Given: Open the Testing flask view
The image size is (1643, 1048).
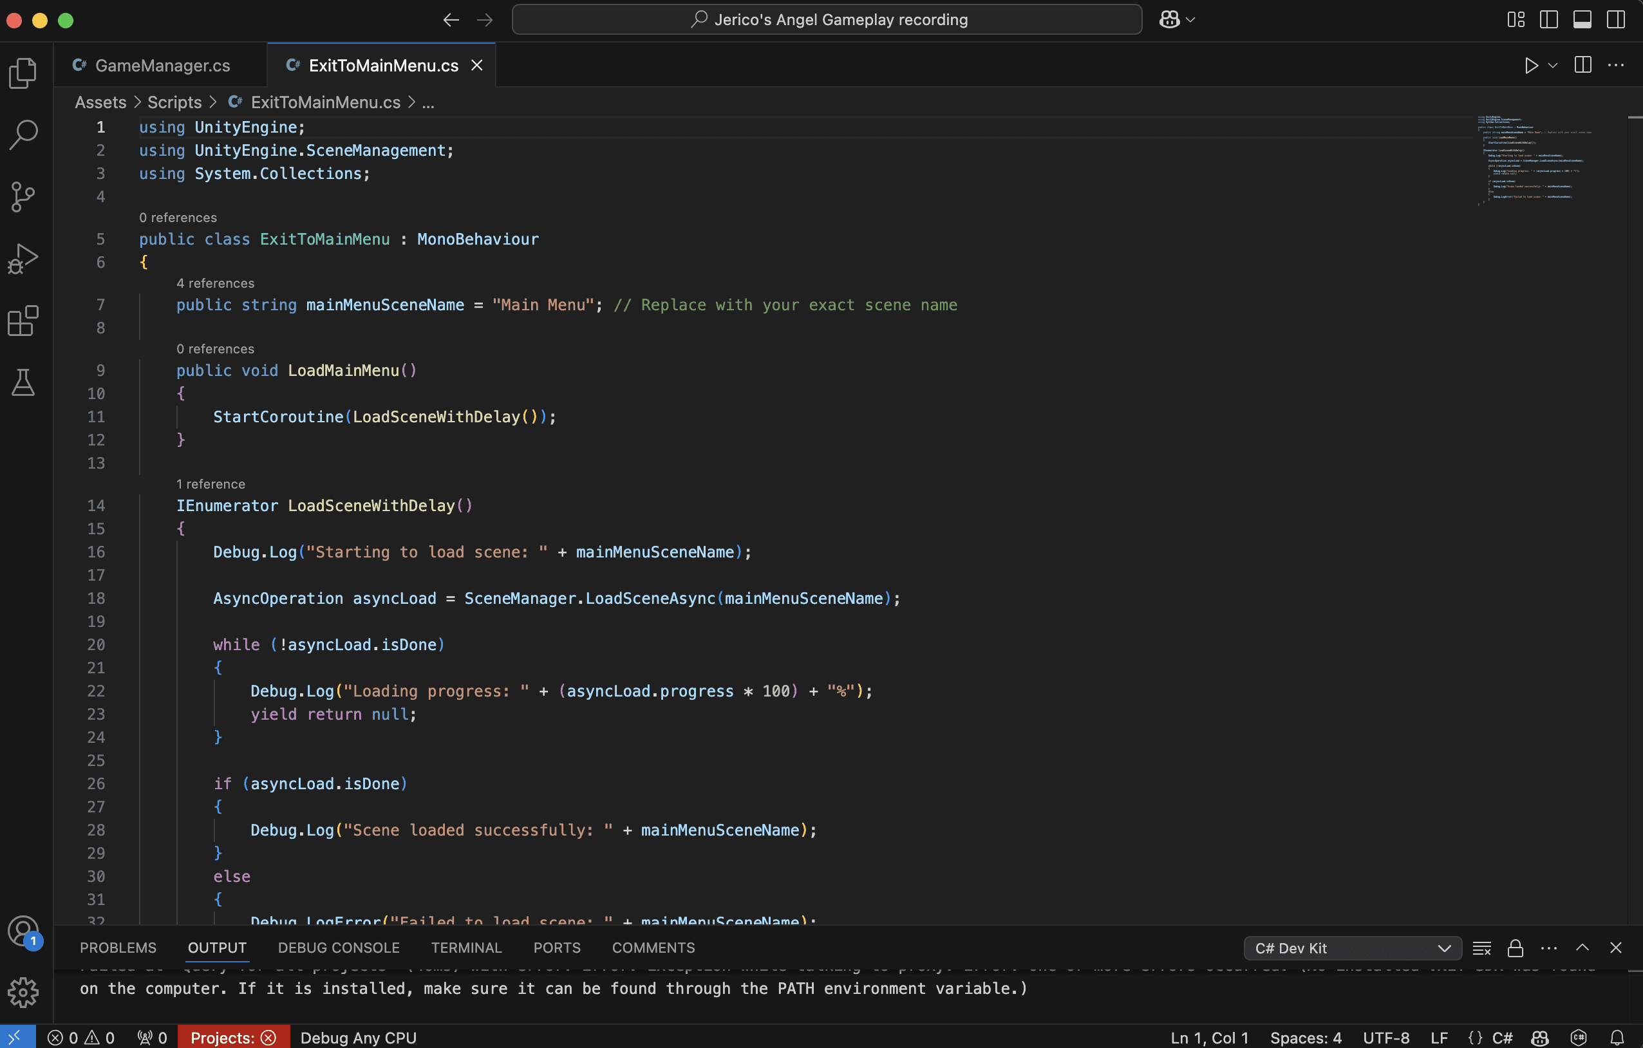Looking at the screenshot, I should (23, 383).
